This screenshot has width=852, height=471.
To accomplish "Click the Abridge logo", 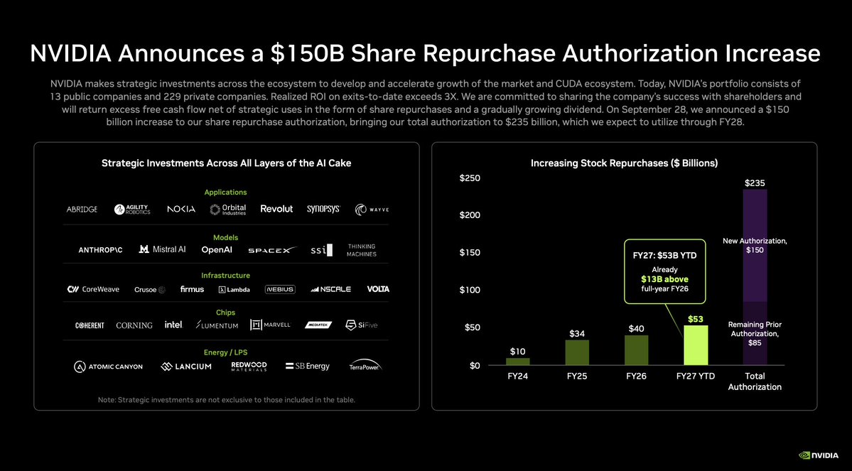I will tap(82, 209).
